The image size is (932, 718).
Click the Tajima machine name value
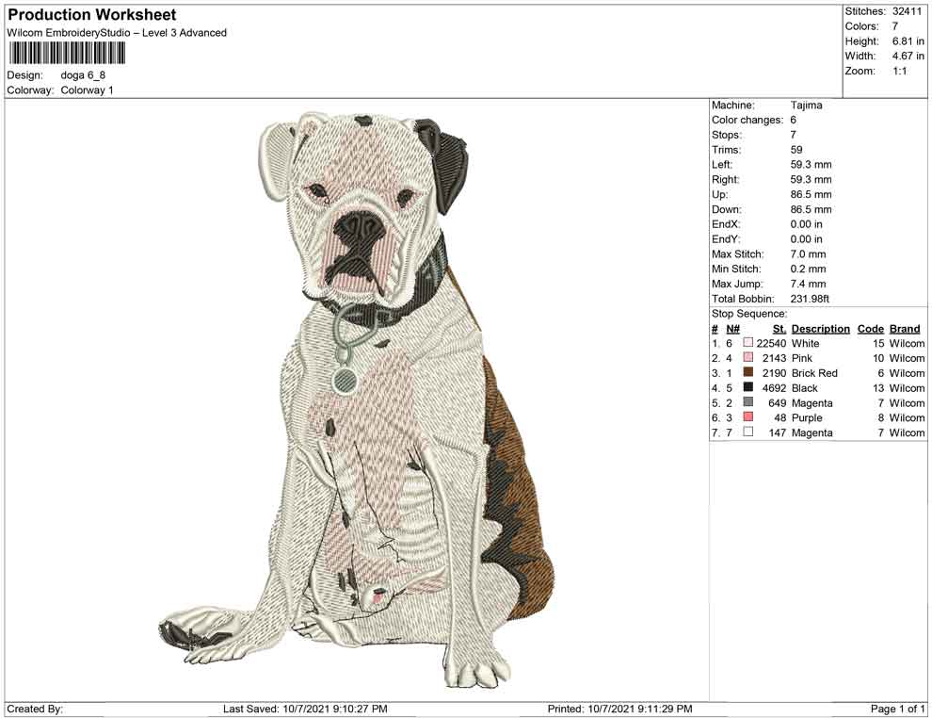point(805,106)
